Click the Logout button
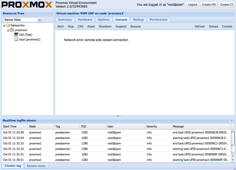Image resolution: width=236 pixels, height=170 pixels. pos(193,4)
